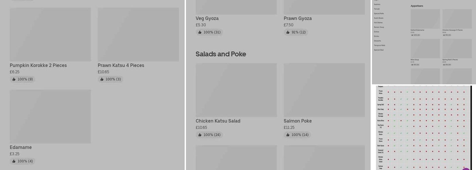This screenshot has height=170, width=476.
Task: Open Salted Edamame in the Appetisers list
Action: click(x=417, y=30)
